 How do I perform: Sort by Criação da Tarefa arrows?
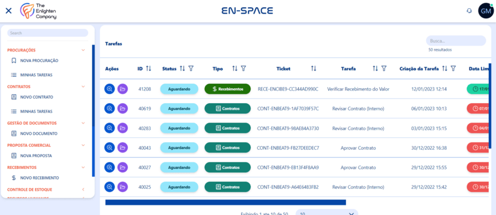[445, 68]
